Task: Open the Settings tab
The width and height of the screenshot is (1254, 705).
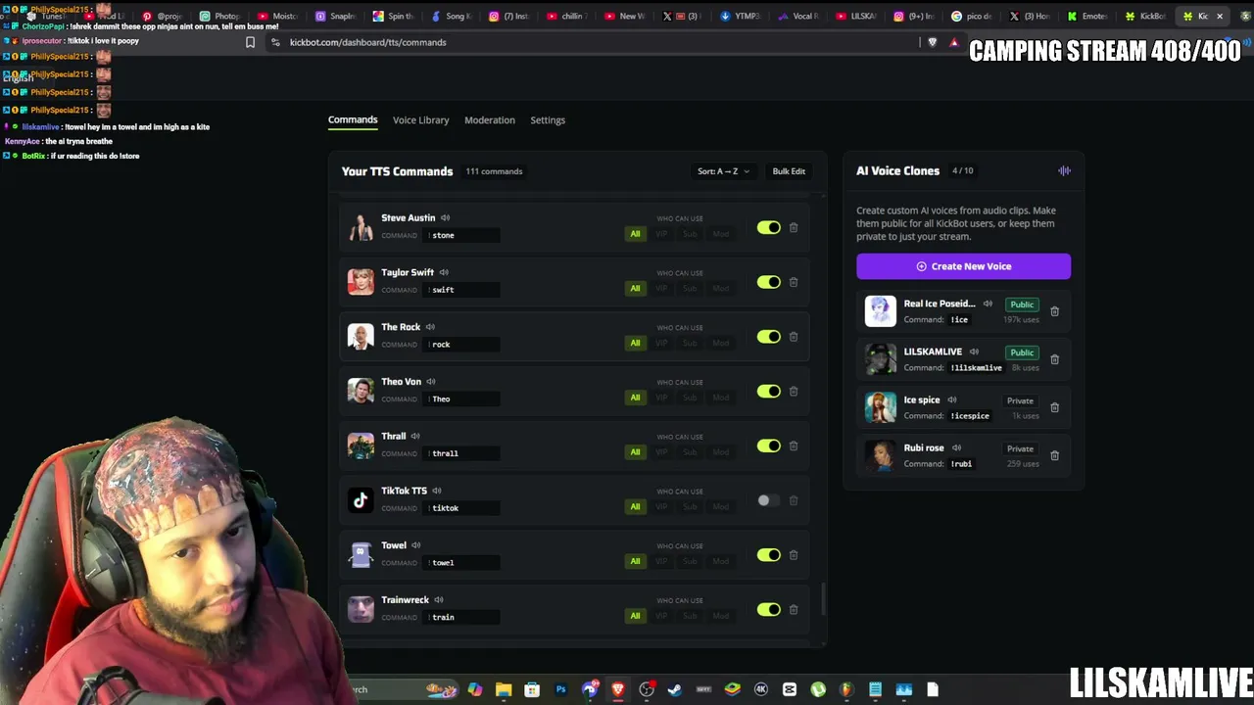Action: (548, 119)
